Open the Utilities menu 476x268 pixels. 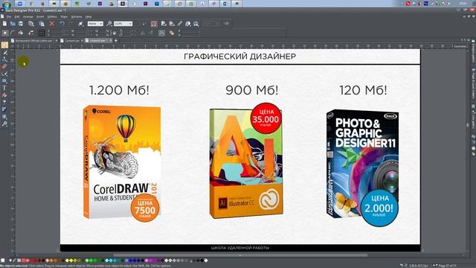point(52,16)
